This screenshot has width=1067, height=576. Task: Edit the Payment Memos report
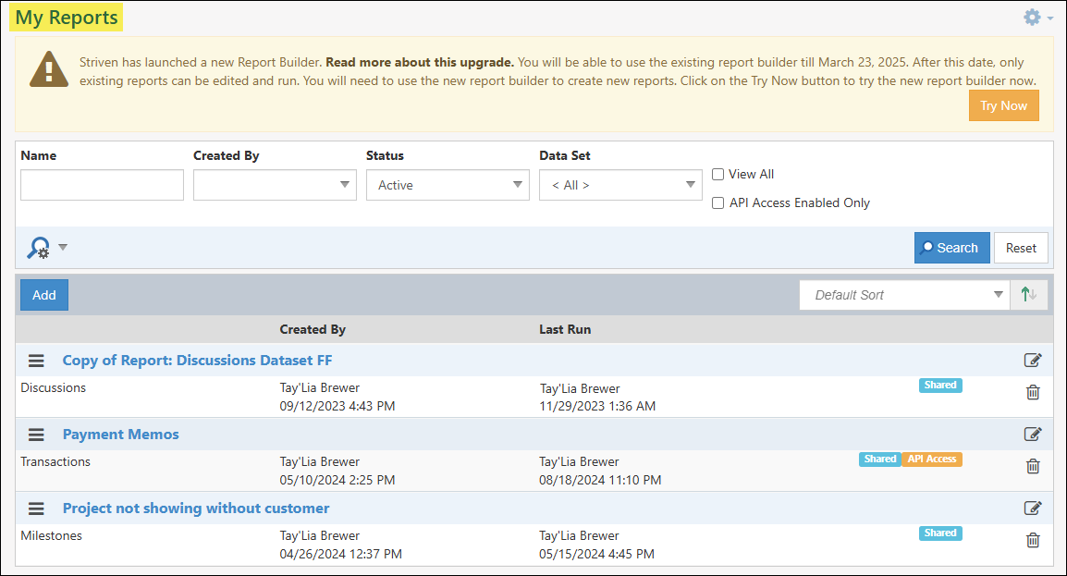tap(1033, 435)
